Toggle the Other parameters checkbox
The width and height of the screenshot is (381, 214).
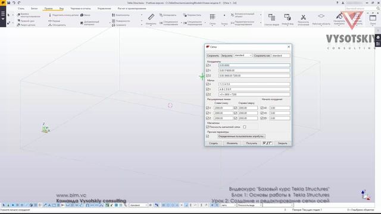(x=208, y=136)
